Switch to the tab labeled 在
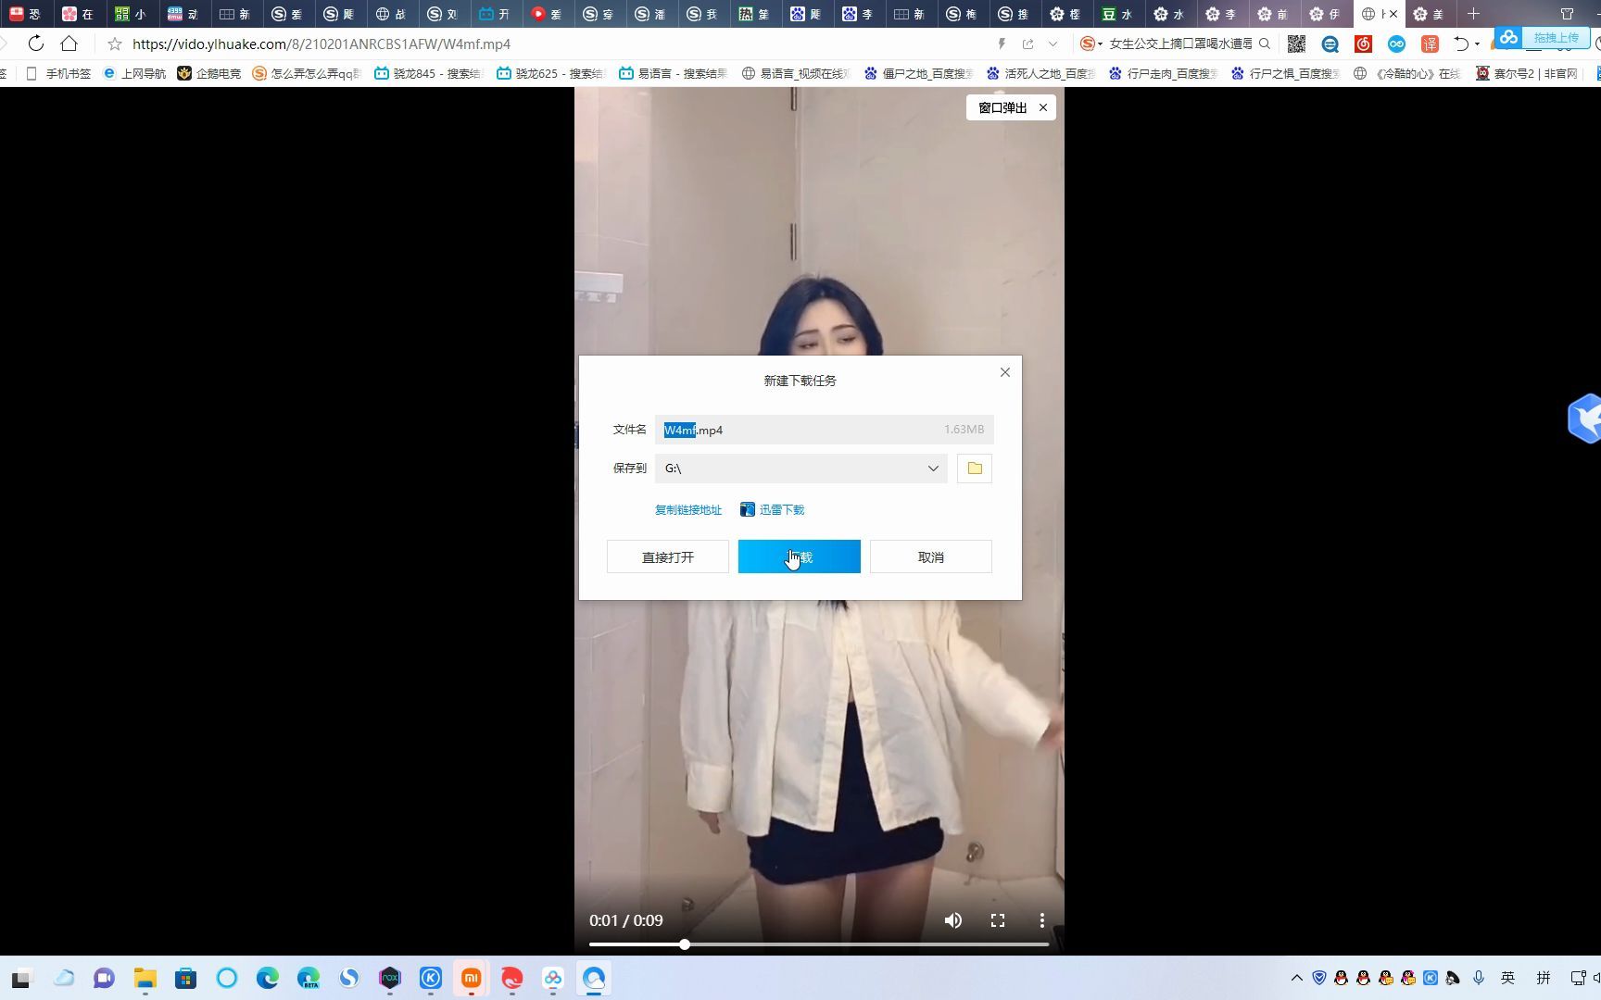The width and height of the screenshot is (1601, 1000). pyautogui.click(x=77, y=14)
